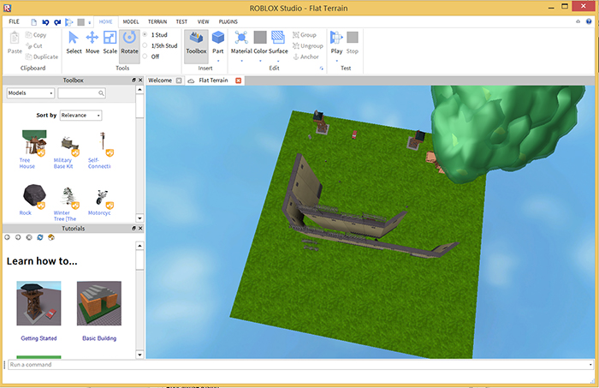Open the Help question mark icon
This screenshot has height=388, width=599.
tap(589, 21)
